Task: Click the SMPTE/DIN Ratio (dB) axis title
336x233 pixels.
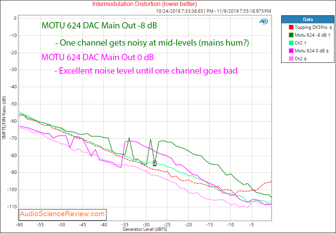Action: pos(4,118)
